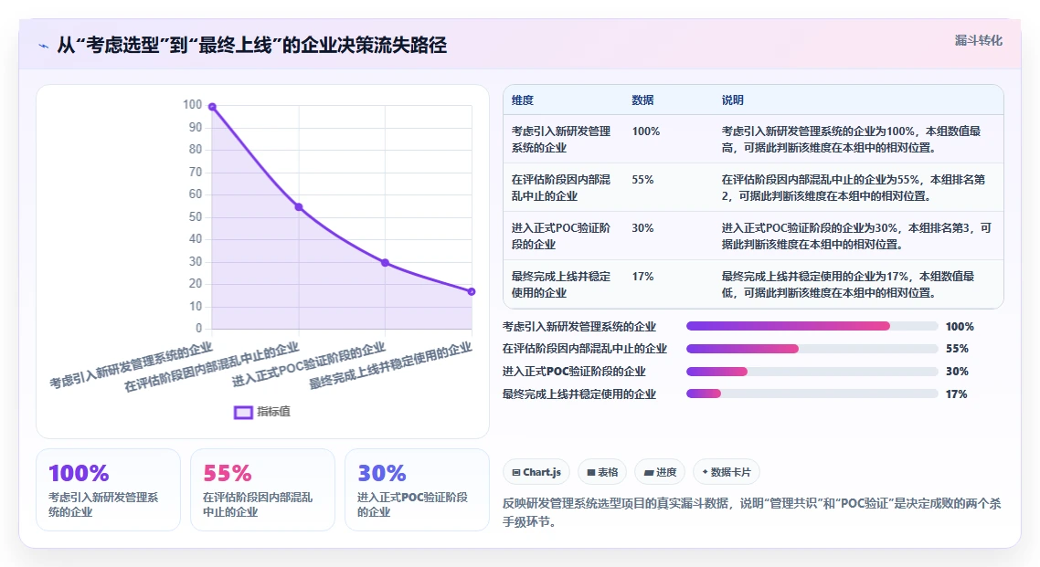Select the 数据卡片 tag chip
This screenshot has height=567, width=1040.
(x=727, y=472)
